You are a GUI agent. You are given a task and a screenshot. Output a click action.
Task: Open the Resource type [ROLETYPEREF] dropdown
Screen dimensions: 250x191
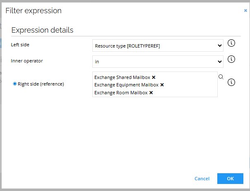pos(158,46)
